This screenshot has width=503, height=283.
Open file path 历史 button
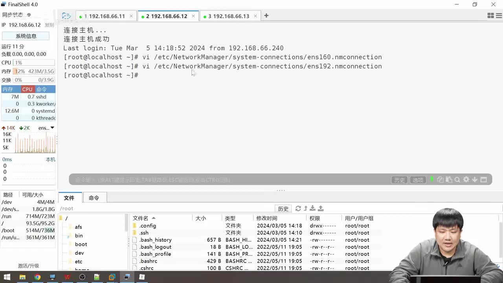(283, 209)
